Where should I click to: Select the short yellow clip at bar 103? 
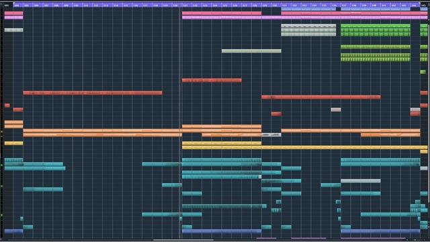13,143
